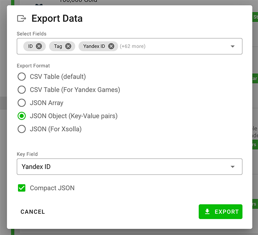
Task: Click the Yandex ID chip label
Action: click(x=94, y=46)
